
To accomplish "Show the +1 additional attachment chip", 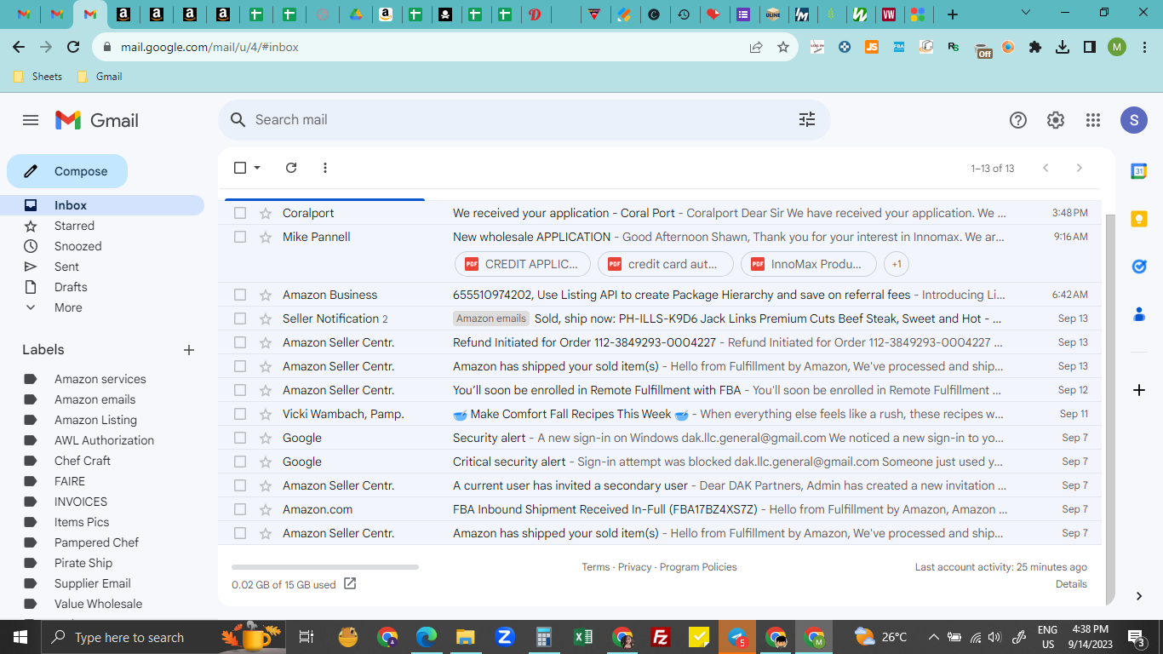I will 897,264.
